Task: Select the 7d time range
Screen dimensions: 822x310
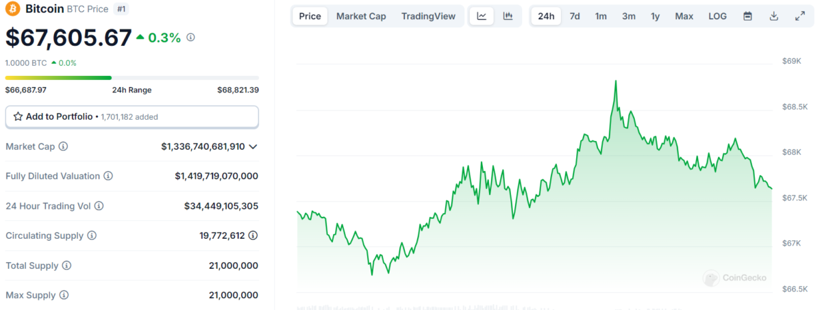Action: (575, 16)
